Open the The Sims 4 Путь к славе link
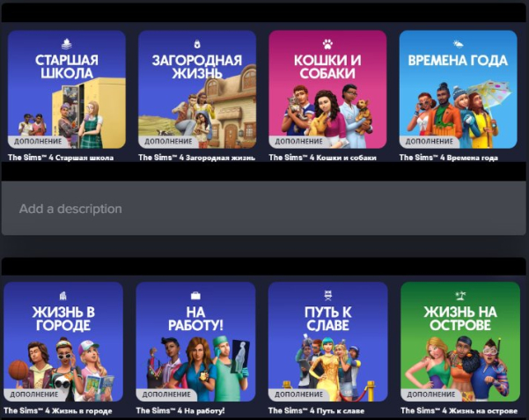This screenshot has width=529, height=420. click(x=314, y=410)
